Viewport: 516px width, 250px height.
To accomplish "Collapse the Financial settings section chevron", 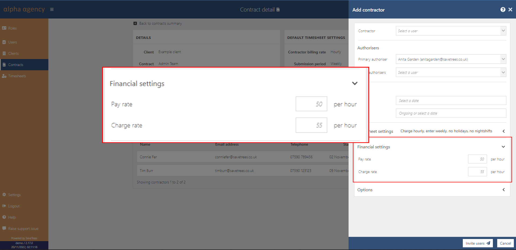I will click(x=503, y=147).
